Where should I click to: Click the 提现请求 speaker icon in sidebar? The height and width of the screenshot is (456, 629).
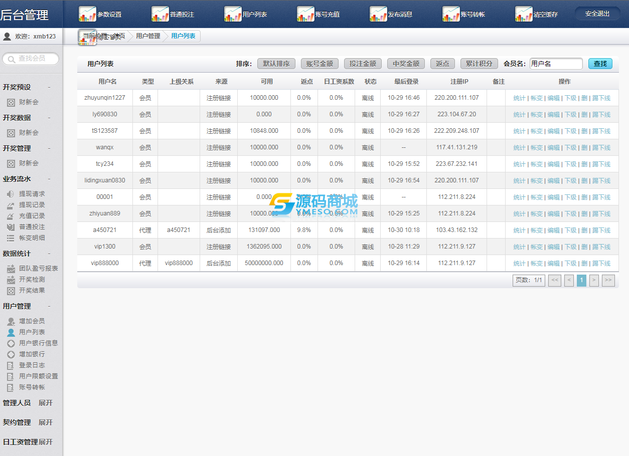tap(11, 194)
